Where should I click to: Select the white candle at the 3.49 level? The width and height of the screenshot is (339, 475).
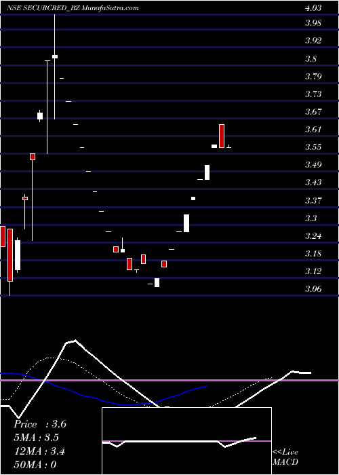click(x=207, y=172)
